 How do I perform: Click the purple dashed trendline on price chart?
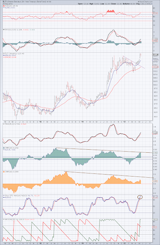click(x=134, y=62)
